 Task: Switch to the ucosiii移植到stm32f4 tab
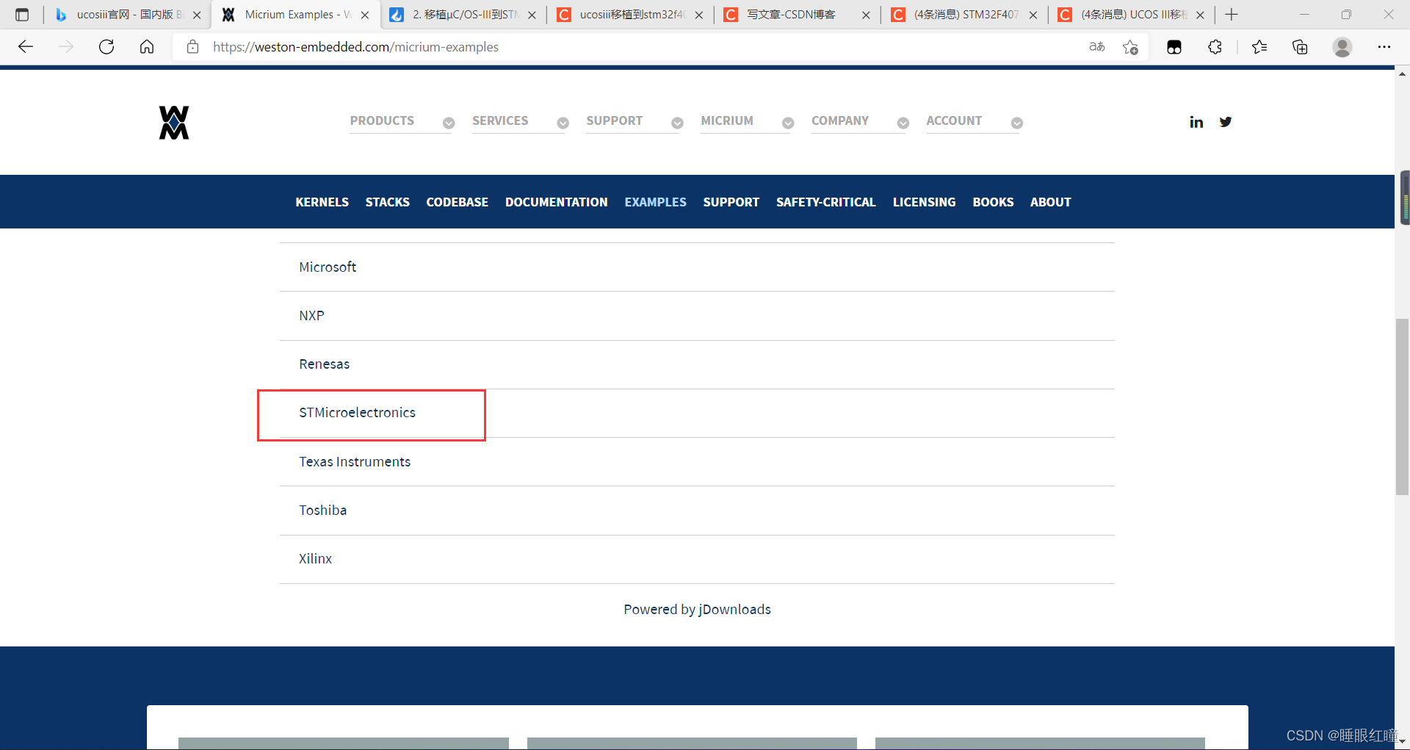click(x=630, y=15)
